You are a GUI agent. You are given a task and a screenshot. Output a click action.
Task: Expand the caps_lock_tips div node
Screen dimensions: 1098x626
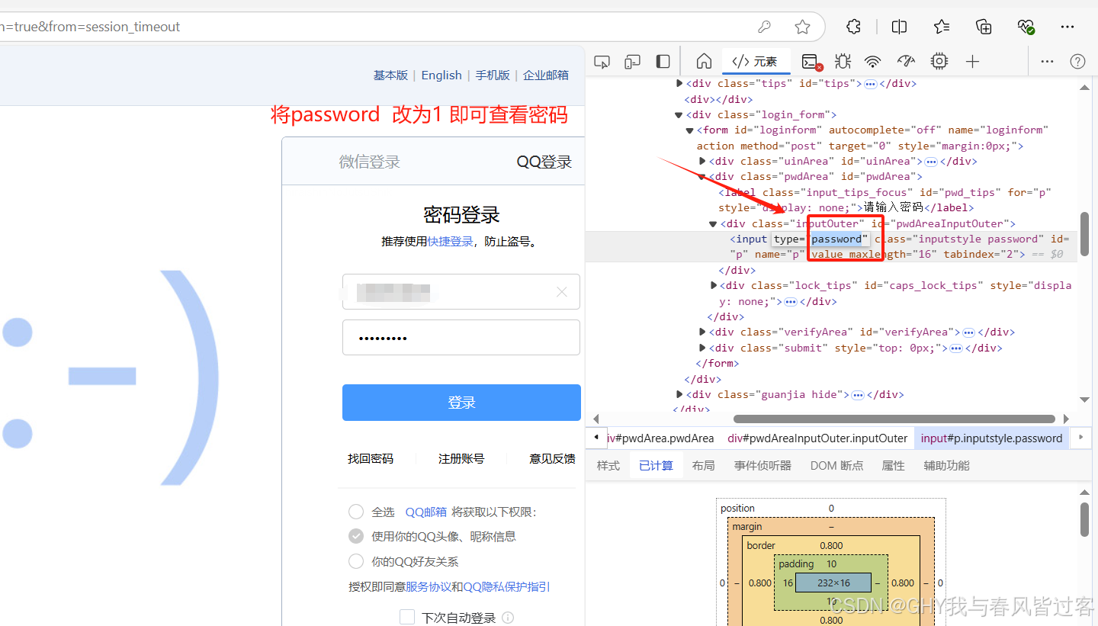pos(714,285)
